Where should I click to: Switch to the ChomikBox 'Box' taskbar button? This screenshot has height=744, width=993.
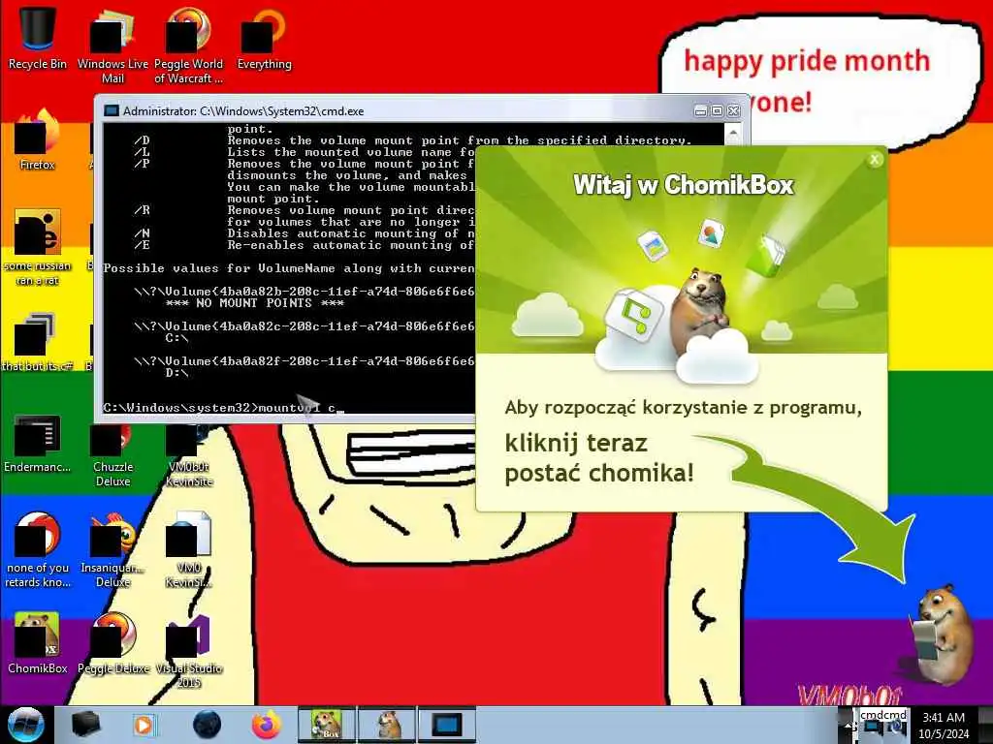coord(327,725)
